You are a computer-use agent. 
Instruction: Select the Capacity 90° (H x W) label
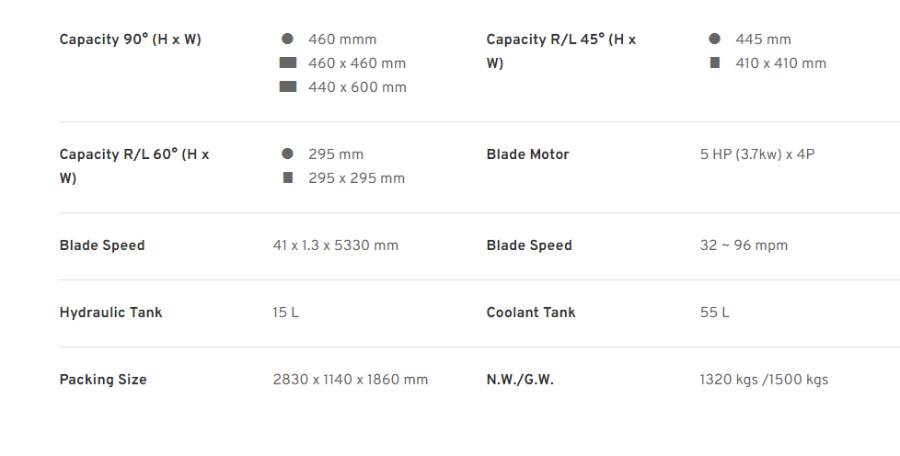pyautogui.click(x=131, y=40)
